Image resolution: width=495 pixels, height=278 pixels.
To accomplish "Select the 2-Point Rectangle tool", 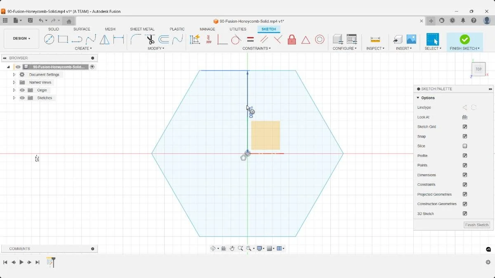I will coord(63,39).
